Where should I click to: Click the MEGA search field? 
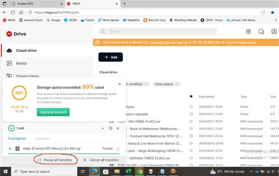point(158,31)
